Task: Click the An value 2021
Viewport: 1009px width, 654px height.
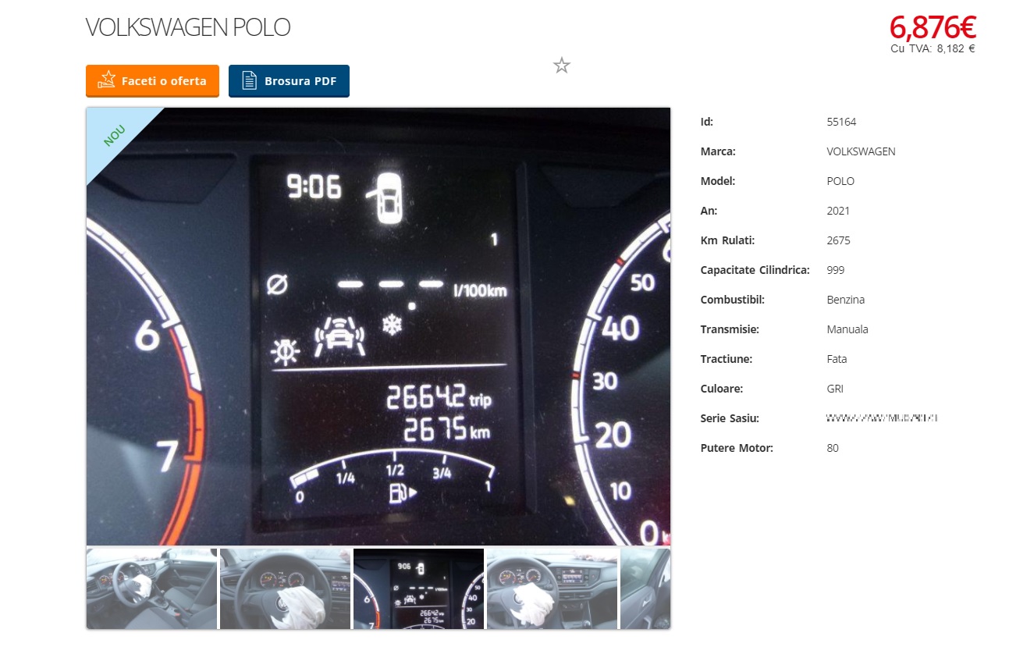Action: 838,211
